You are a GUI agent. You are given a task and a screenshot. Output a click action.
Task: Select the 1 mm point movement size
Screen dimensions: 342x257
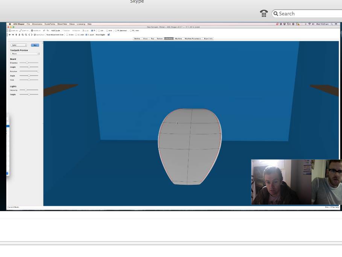tap(67, 35)
